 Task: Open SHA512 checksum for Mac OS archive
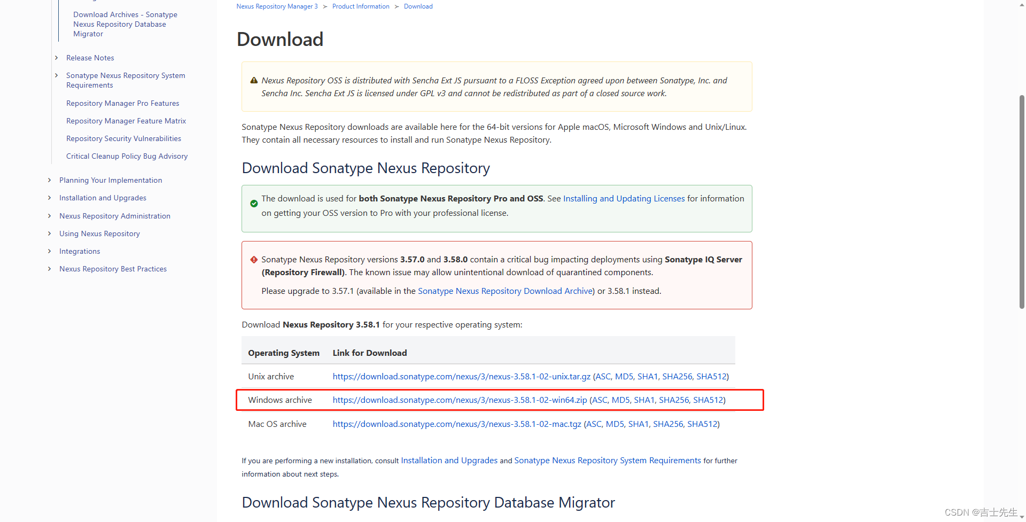click(x=702, y=424)
